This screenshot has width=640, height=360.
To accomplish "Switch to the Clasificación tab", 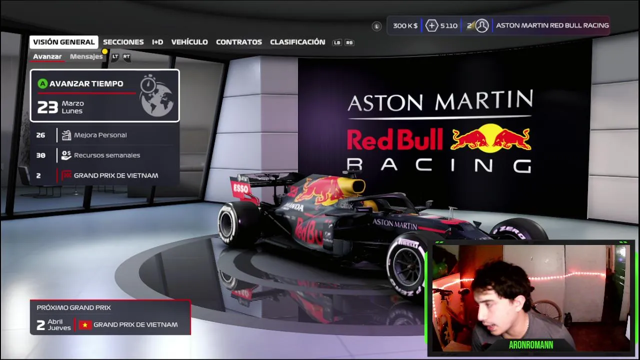I will (x=297, y=42).
